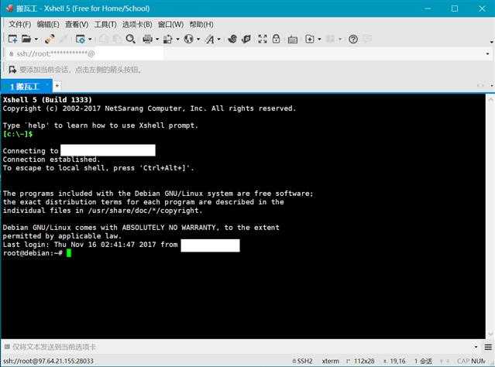Click the add current session arrow icon

coord(12,70)
